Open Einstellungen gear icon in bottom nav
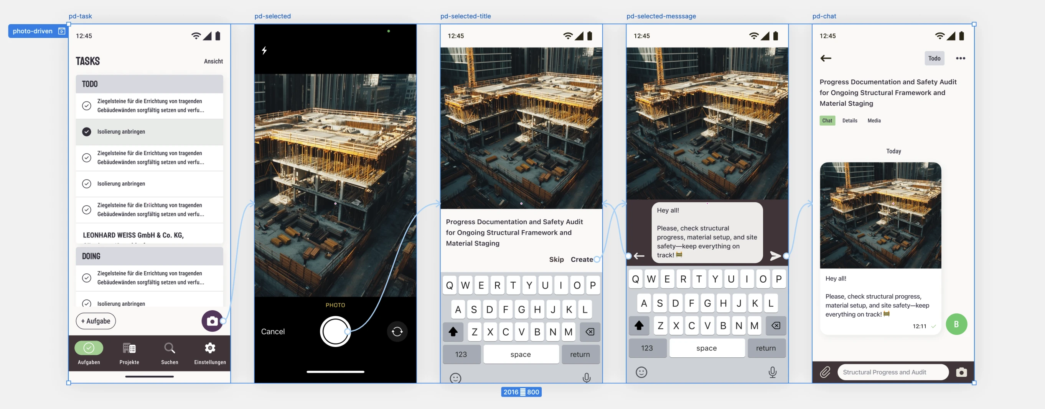The image size is (1045, 409). (x=210, y=348)
